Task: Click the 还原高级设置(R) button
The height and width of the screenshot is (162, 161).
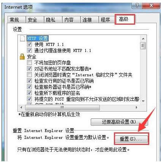Action: (119, 122)
